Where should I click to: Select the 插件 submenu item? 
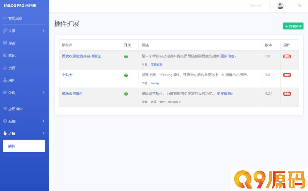(x=24, y=146)
